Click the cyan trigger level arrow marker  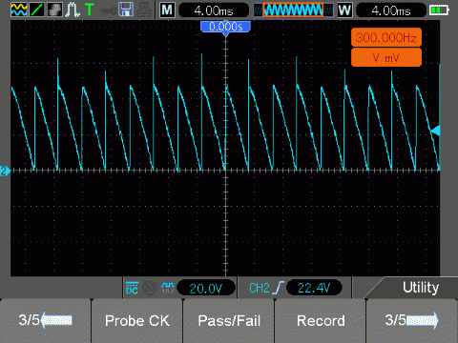pos(435,131)
